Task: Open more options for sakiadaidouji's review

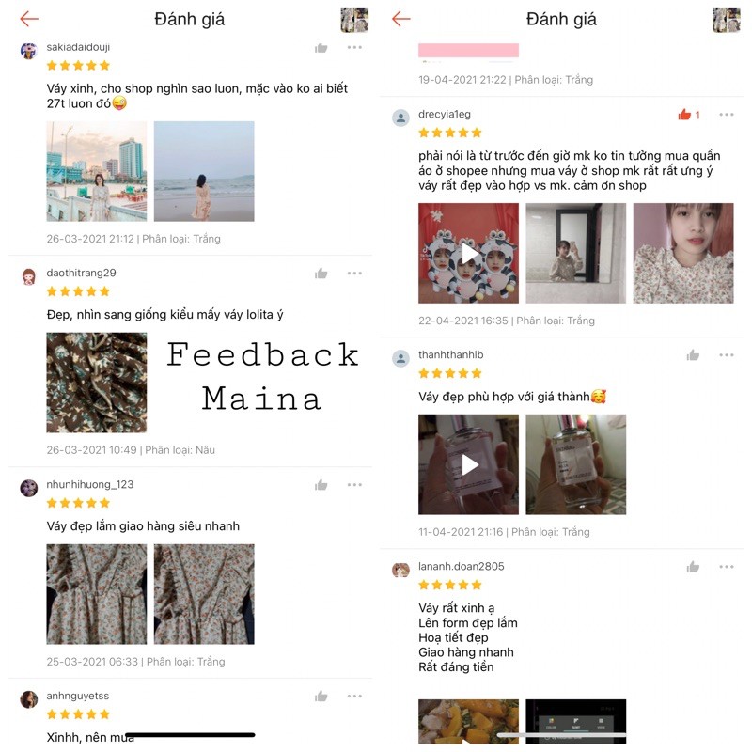Action: 354,48
